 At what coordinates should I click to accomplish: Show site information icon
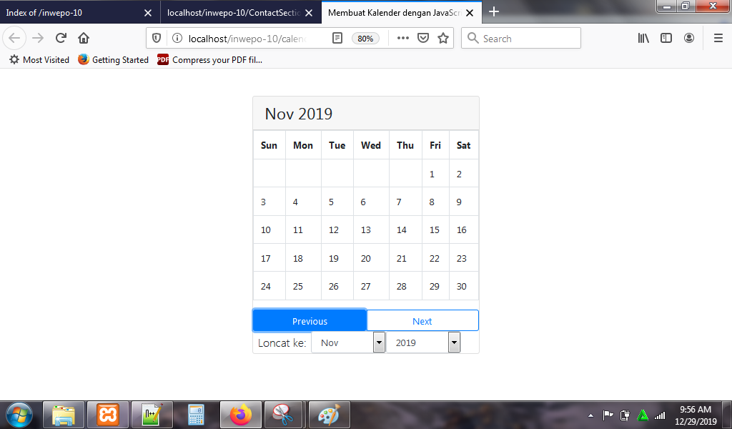coord(177,39)
